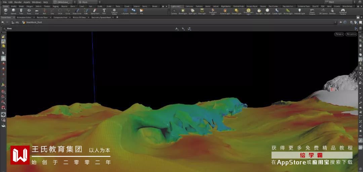Toggle the pin pane button
This screenshot has height=172, width=363.
[x=341, y=22]
